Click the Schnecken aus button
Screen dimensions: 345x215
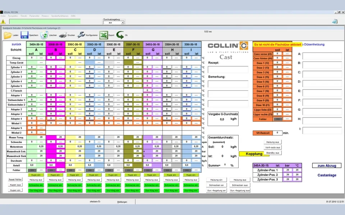pos(240,185)
